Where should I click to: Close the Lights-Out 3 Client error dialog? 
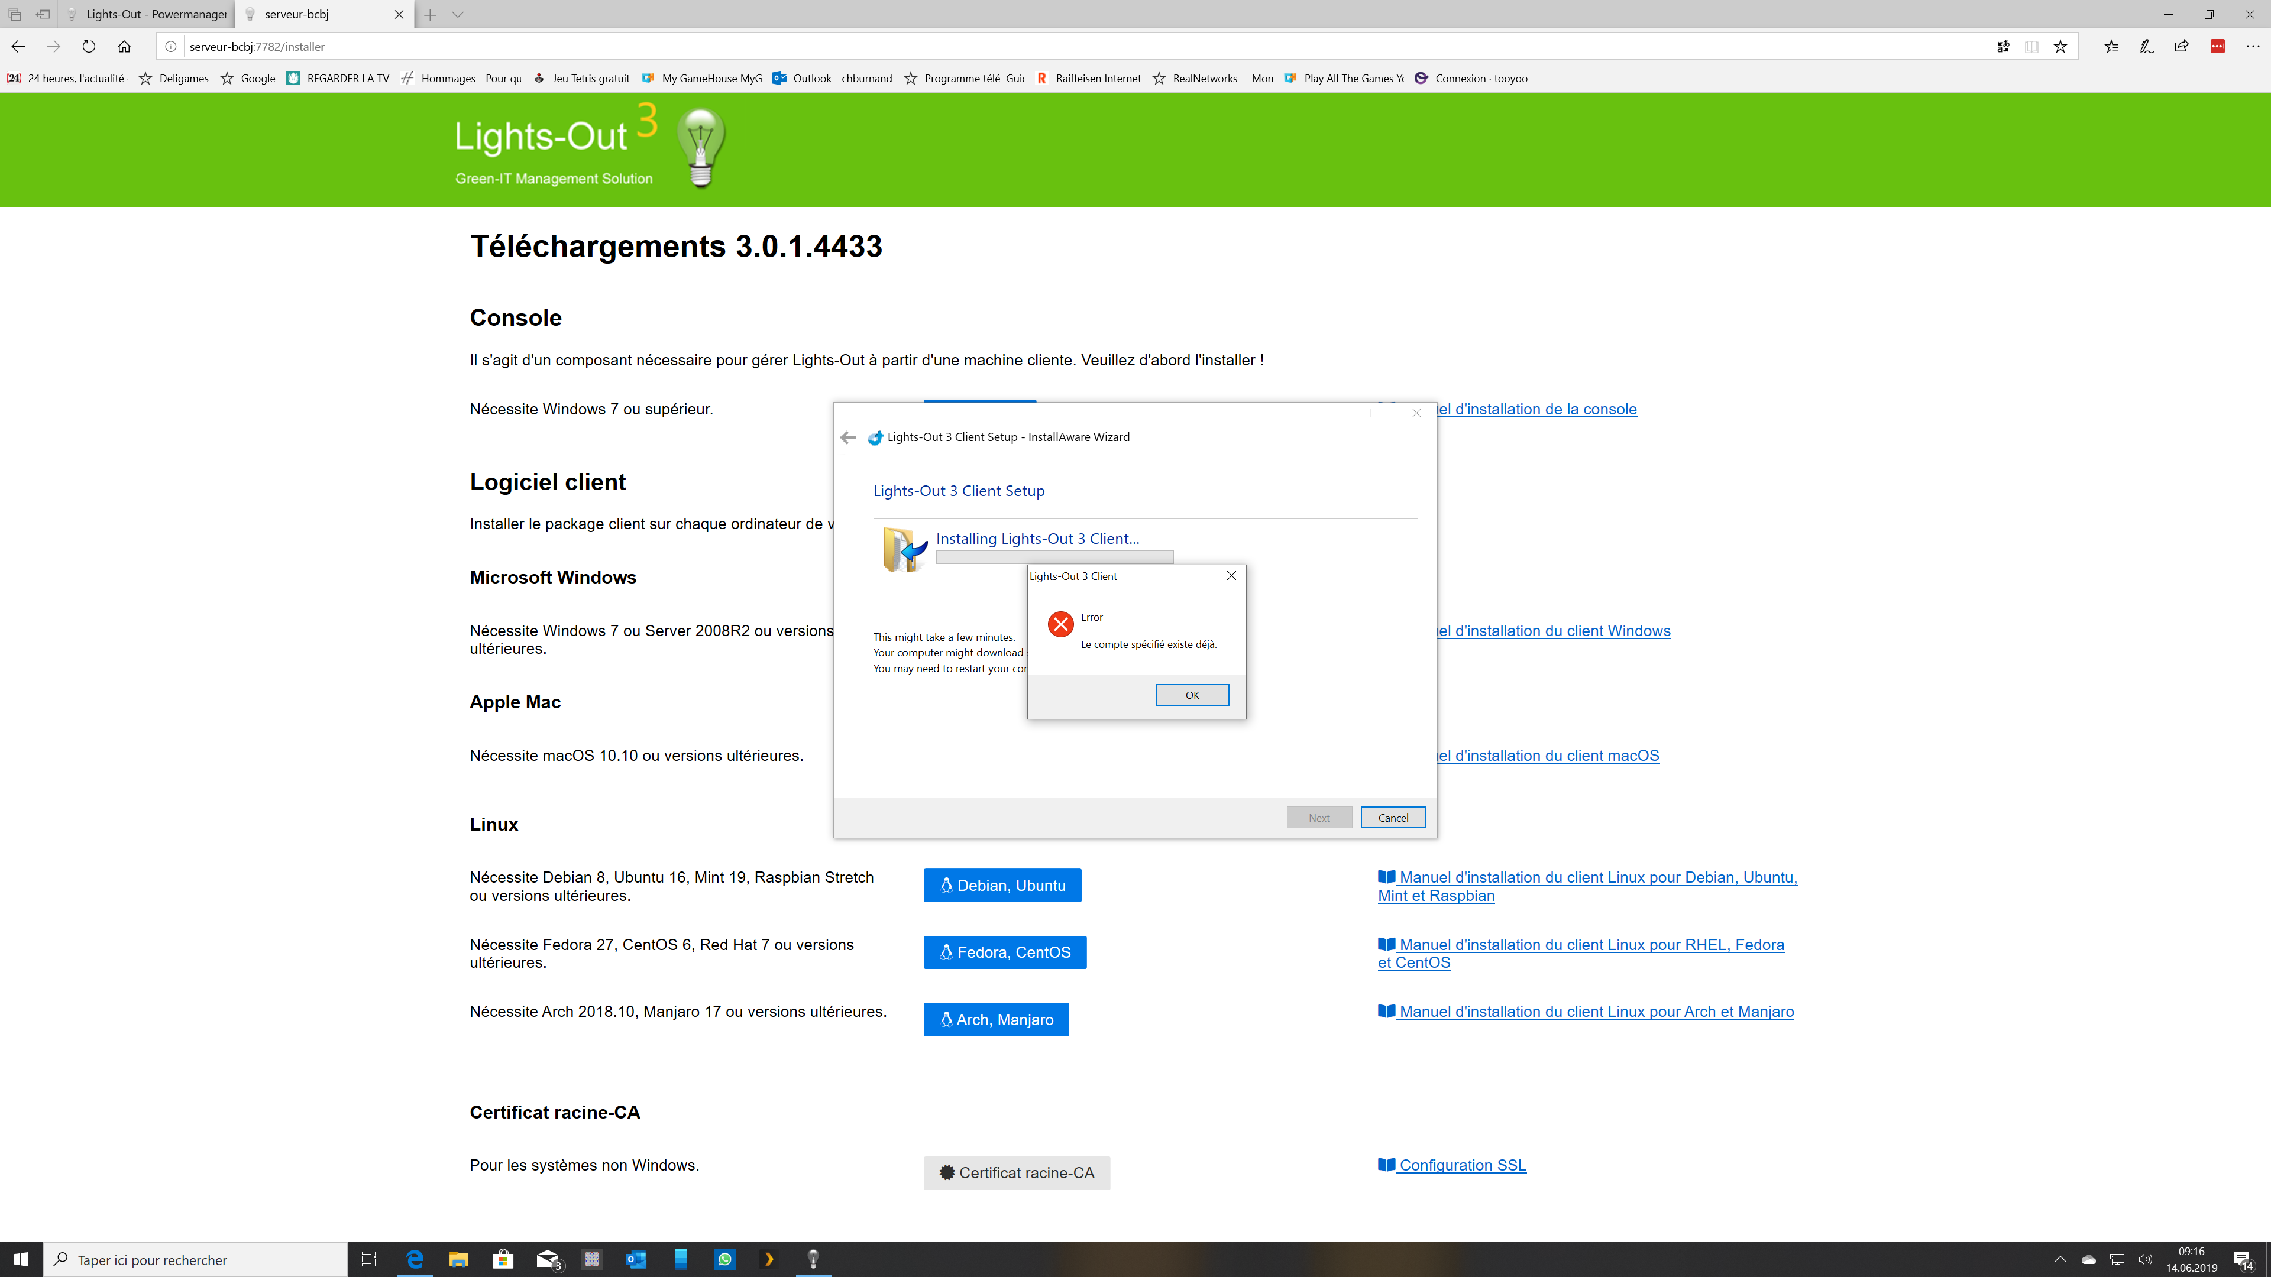(x=1231, y=575)
